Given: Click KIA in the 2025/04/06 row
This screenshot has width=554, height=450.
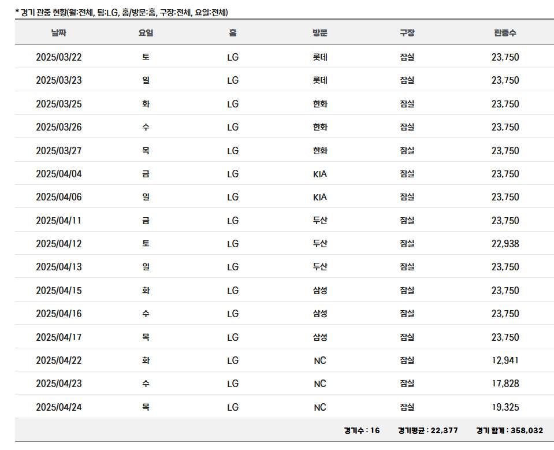Looking at the screenshot, I should point(319,197).
